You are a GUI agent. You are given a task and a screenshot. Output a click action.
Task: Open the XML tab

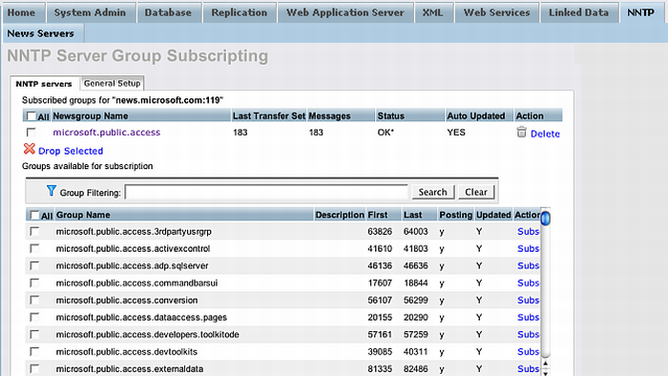pyautogui.click(x=433, y=12)
